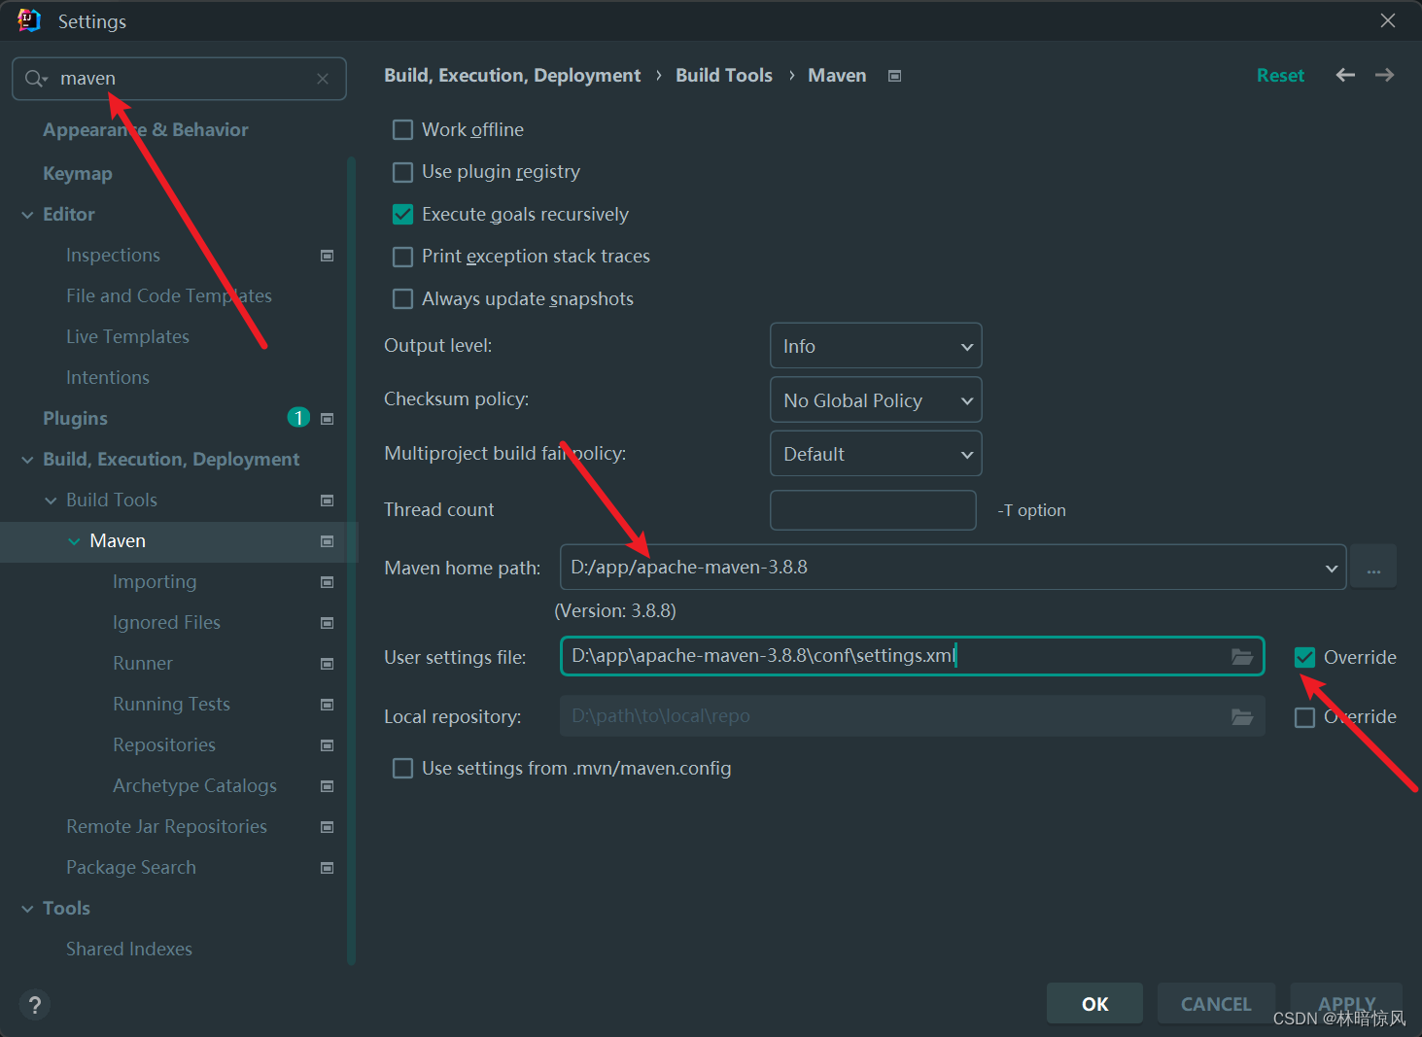Open help with the question mark
The height and width of the screenshot is (1037, 1422).
(35, 1005)
